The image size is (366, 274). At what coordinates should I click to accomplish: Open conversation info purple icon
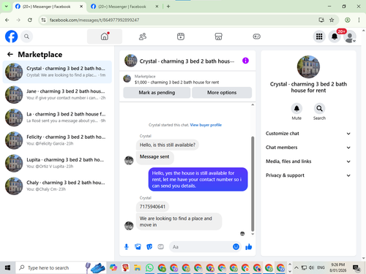coord(245,61)
